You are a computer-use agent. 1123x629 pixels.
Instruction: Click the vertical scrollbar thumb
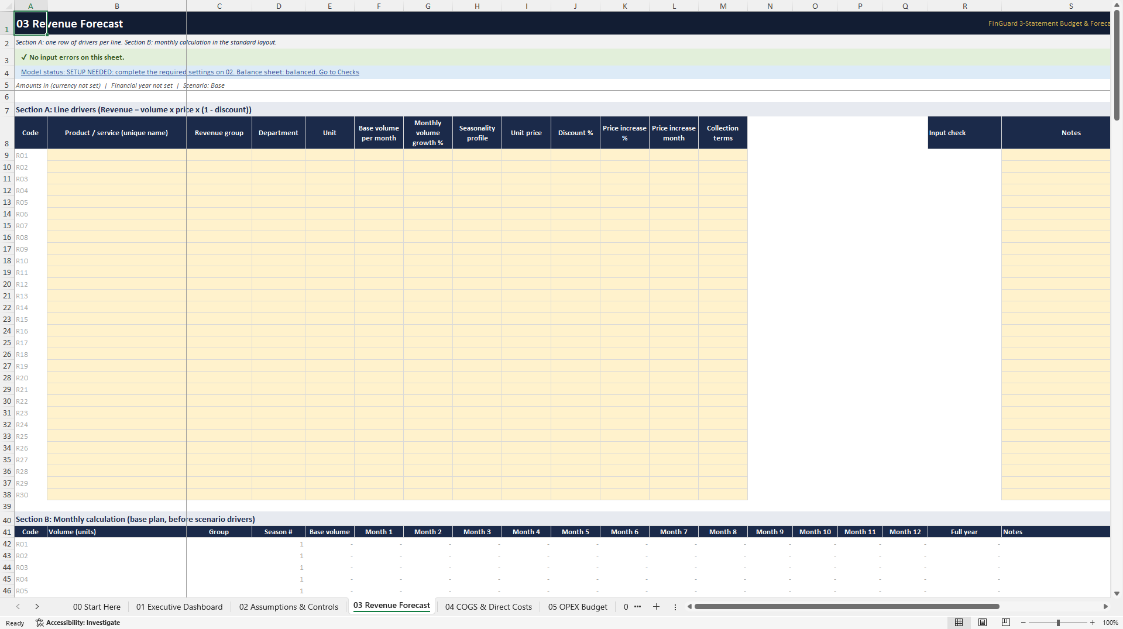pos(1117,65)
